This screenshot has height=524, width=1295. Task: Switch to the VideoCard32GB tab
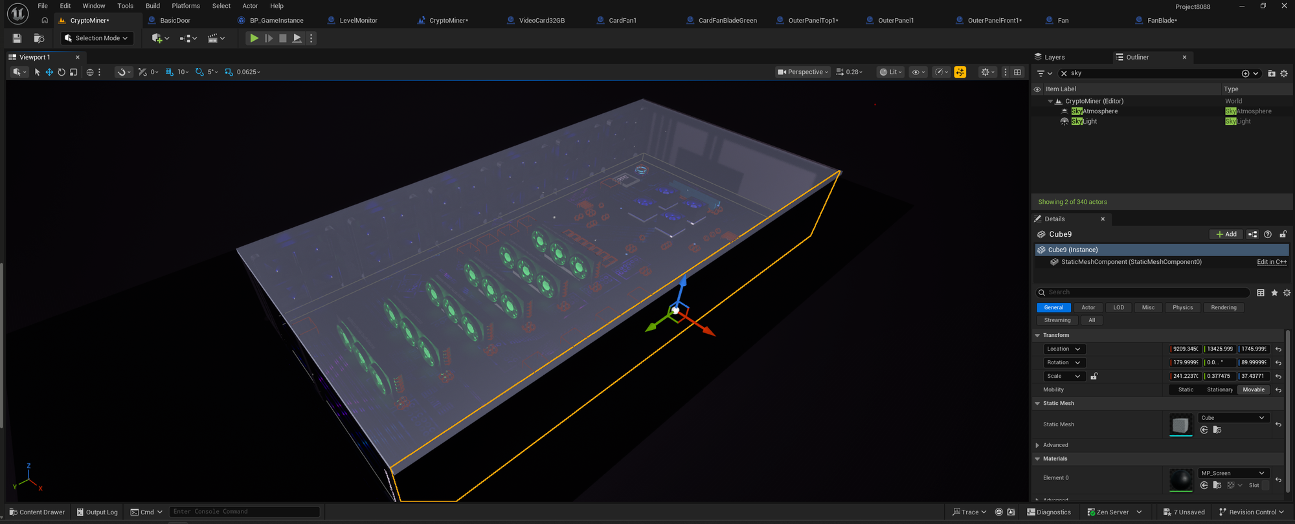tap(541, 20)
